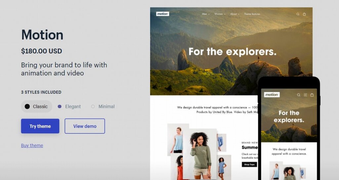
Task: Click the search icon in the mobile preview
Action: (299, 95)
